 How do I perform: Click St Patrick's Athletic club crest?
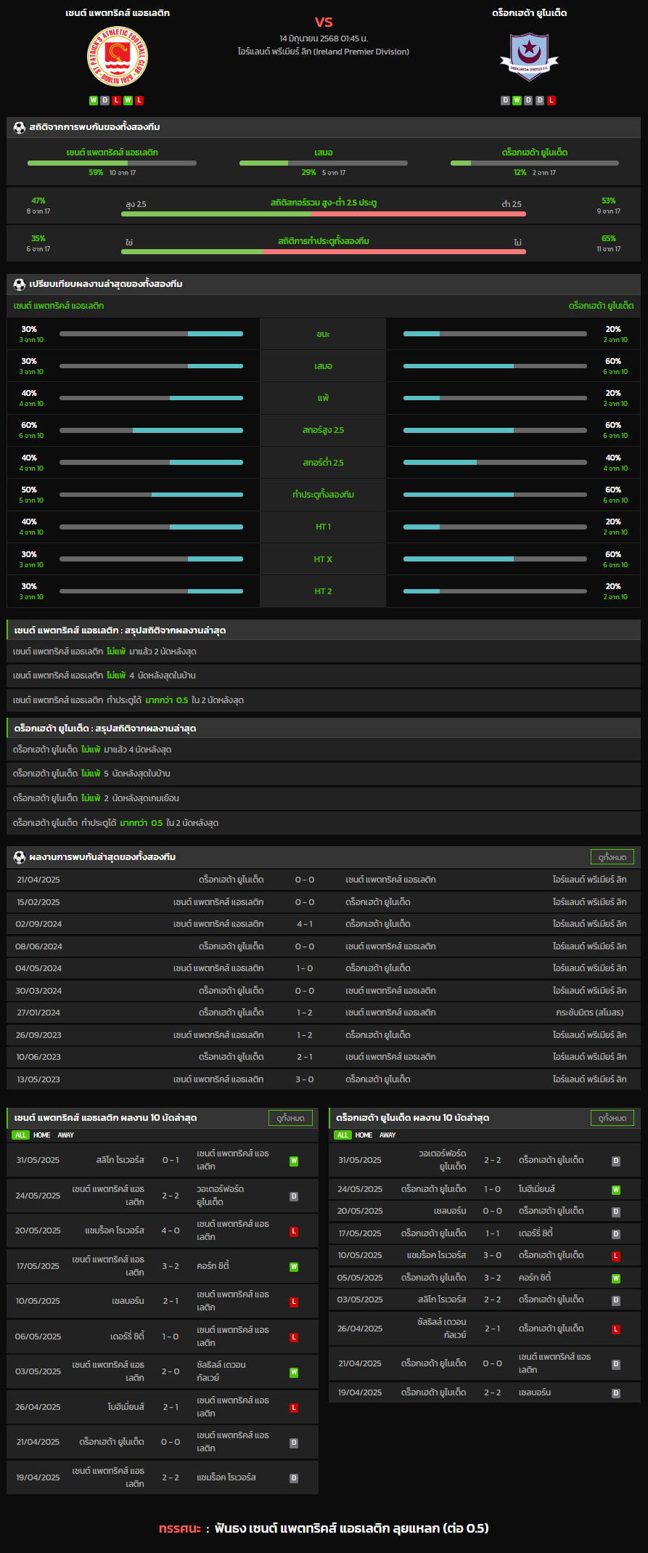118,57
